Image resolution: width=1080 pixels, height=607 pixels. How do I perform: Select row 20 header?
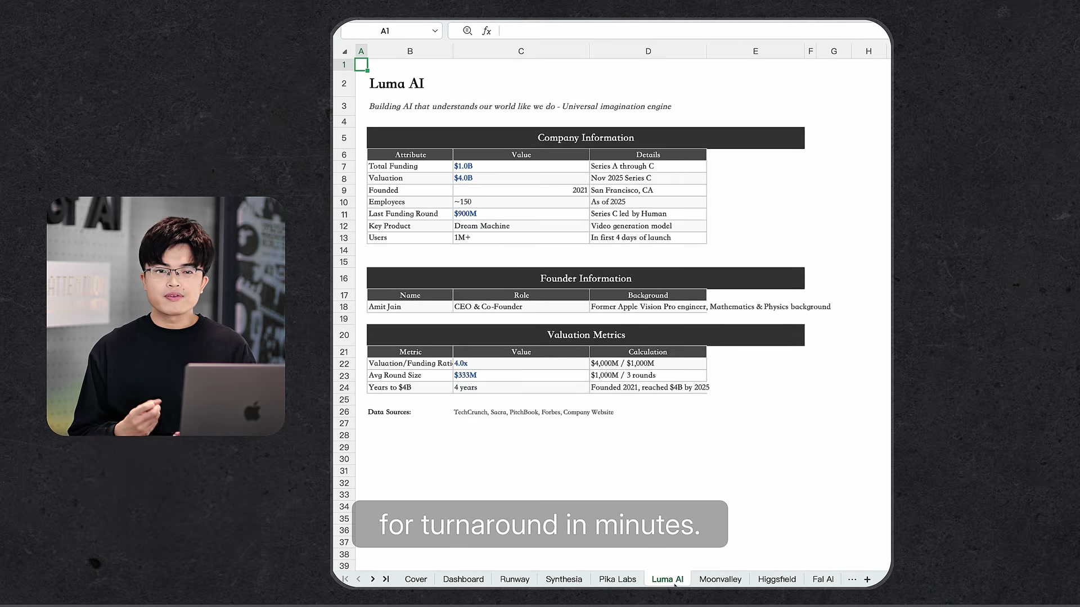click(x=344, y=335)
